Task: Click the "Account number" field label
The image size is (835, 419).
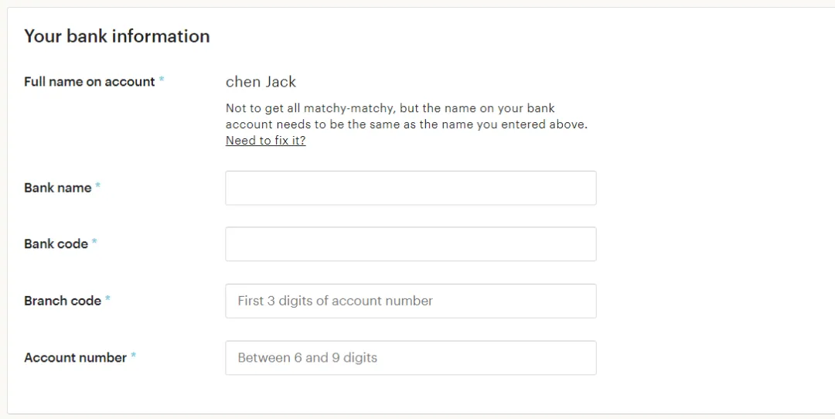Action: click(75, 358)
